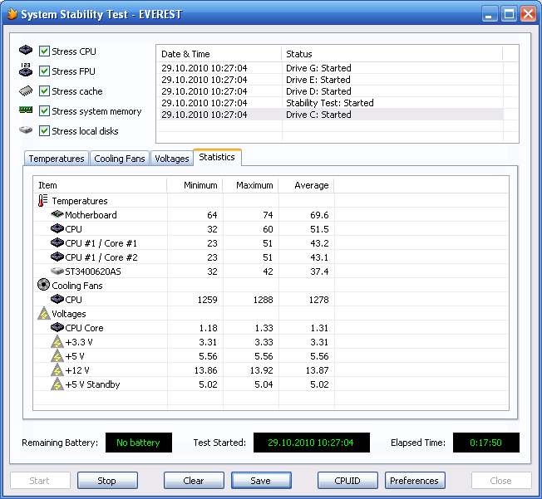This screenshot has height=499, width=542.
Task: Open the Preferences dialog
Action: pyautogui.click(x=414, y=481)
